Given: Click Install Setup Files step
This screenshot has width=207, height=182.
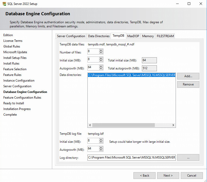Looking at the screenshot, I should click(x=15, y=58).
